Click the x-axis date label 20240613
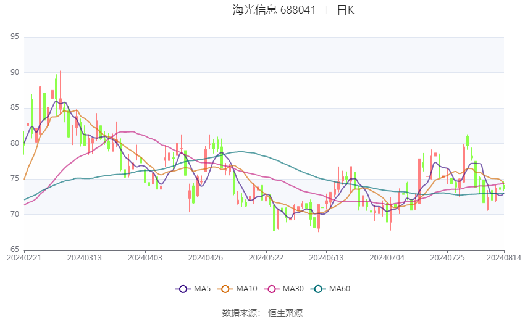The width and height of the screenshot is (525, 319). coord(327,258)
